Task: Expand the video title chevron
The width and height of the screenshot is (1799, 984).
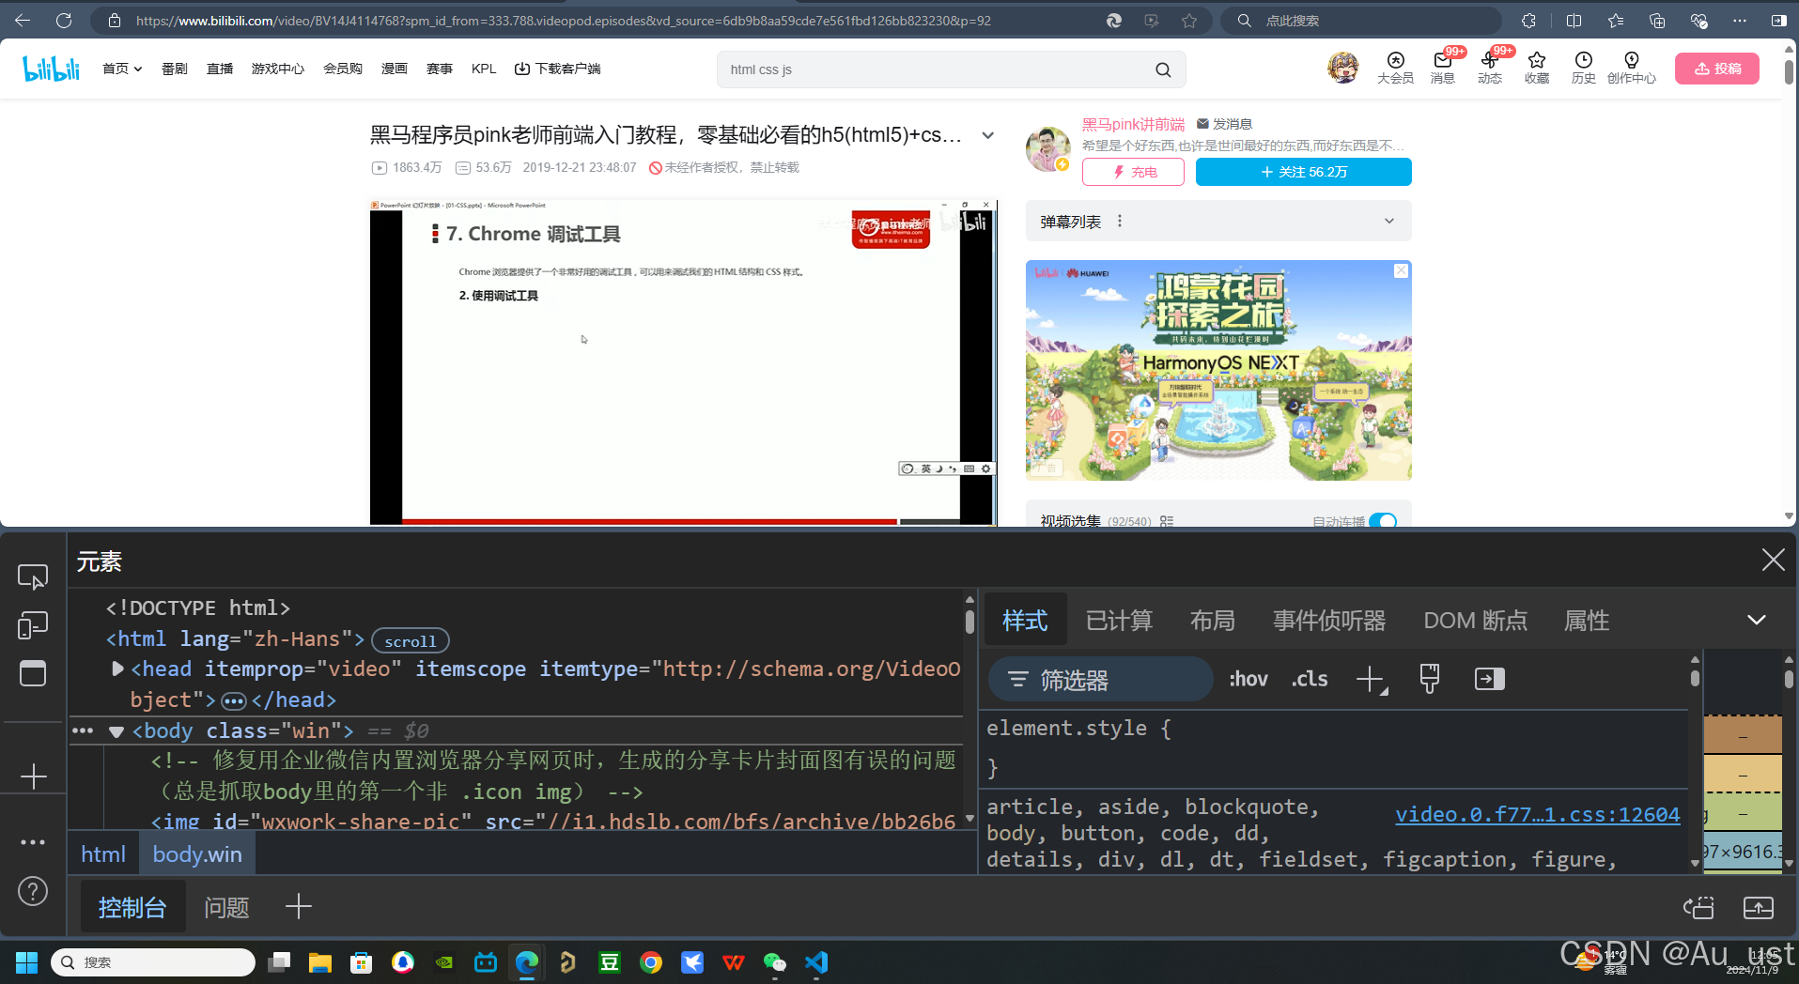Action: pos(988,135)
